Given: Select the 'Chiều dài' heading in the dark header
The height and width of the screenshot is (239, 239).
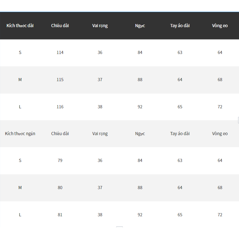Looking at the screenshot, I should (60, 26).
